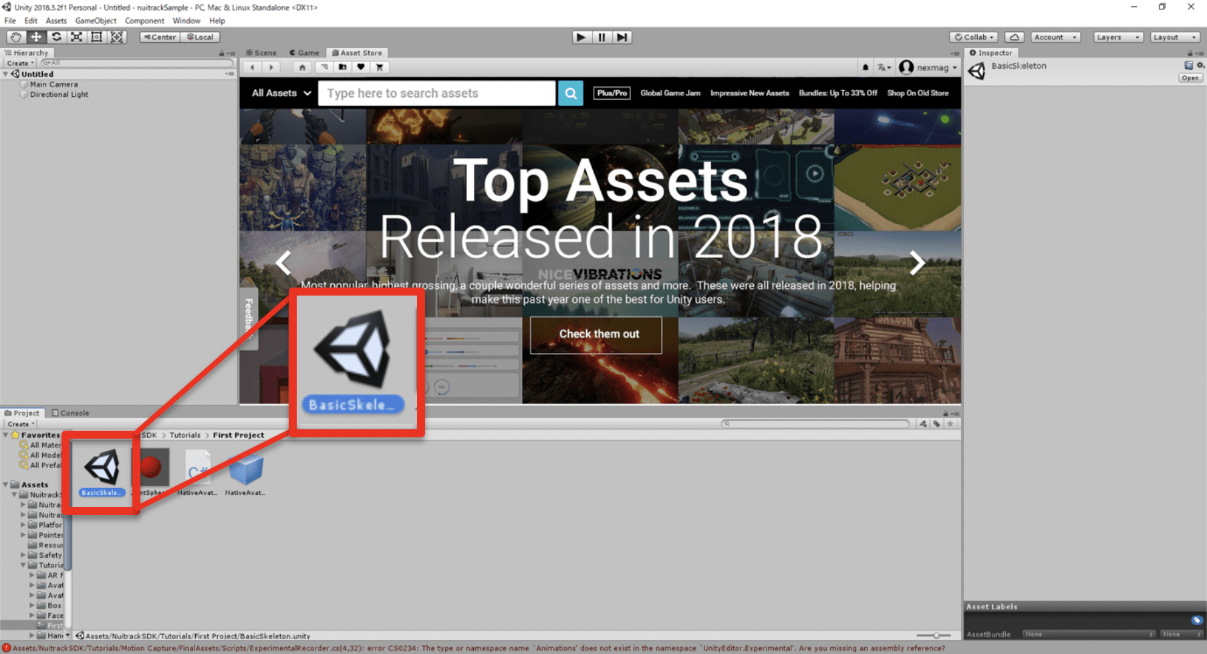Click the Asset Store search field
The height and width of the screenshot is (654, 1207).
point(437,94)
